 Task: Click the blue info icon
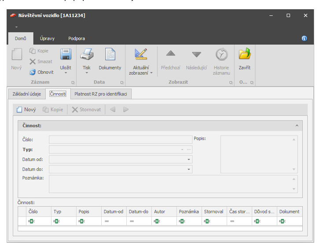point(304,38)
